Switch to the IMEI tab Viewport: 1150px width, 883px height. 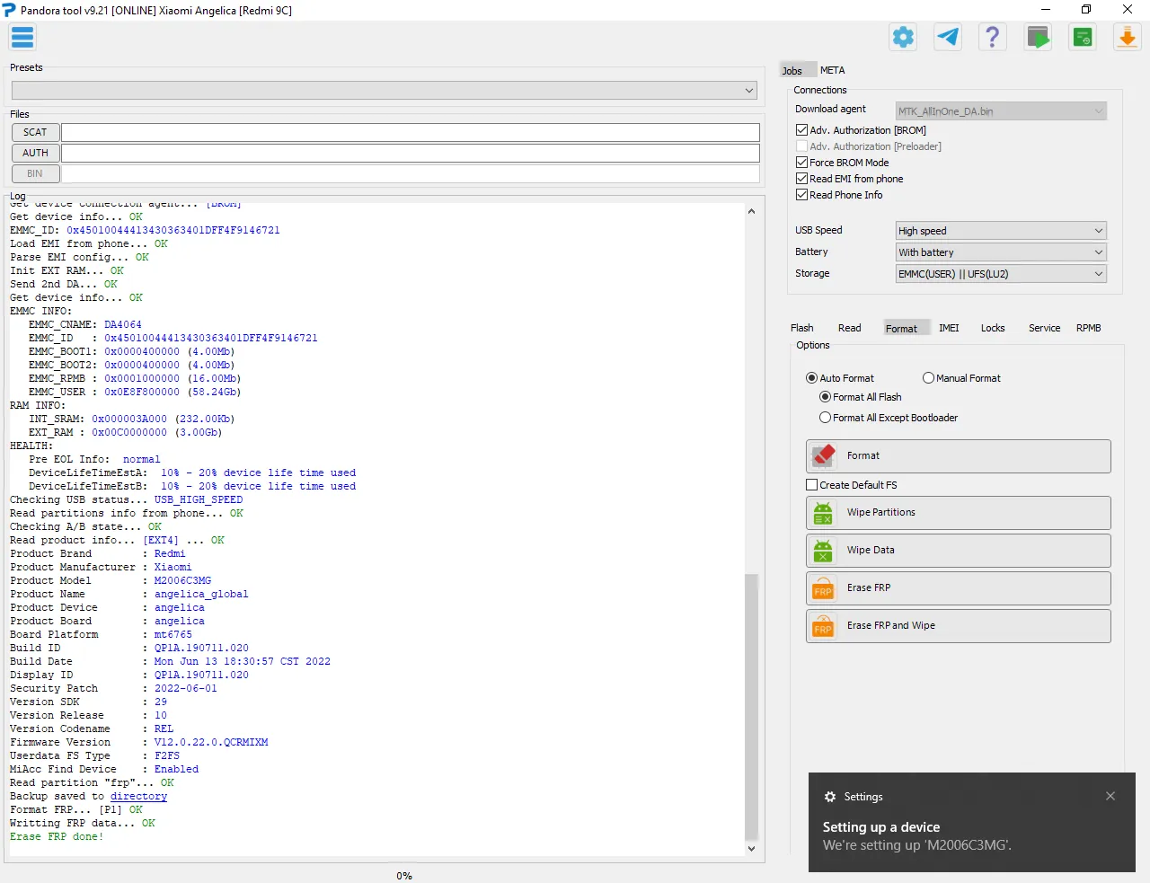(x=949, y=328)
